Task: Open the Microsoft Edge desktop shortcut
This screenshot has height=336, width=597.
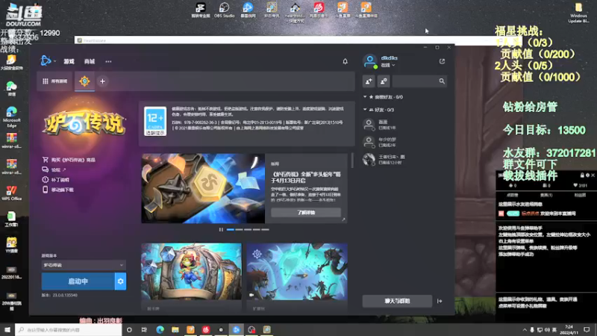Action: coord(11,116)
